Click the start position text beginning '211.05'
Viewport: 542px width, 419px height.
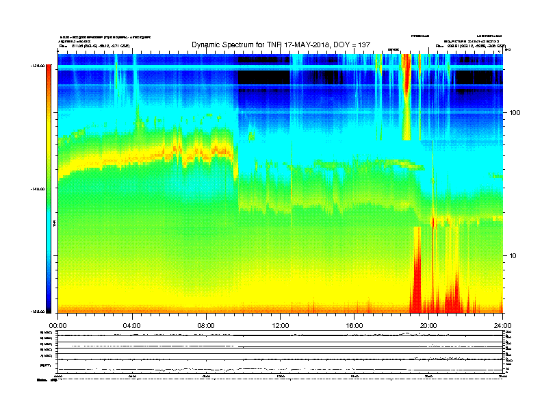click(100, 46)
